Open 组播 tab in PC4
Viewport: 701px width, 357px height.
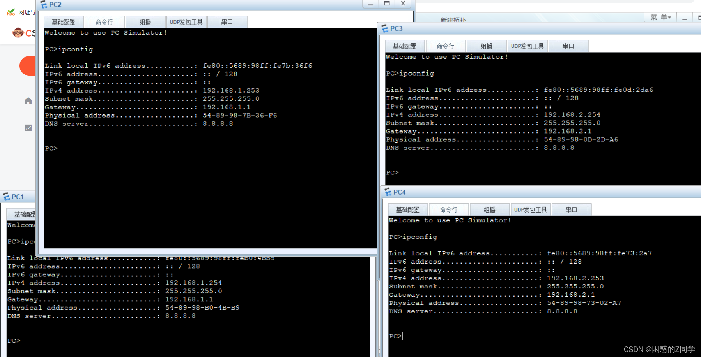point(490,210)
